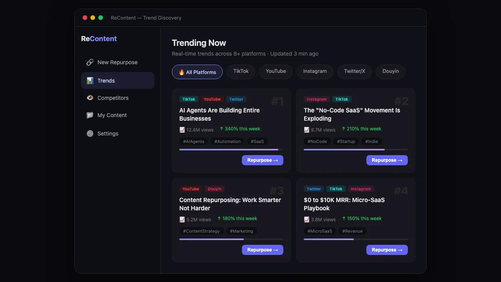Open the Instagram filter pill
The height and width of the screenshot is (282, 501).
(x=315, y=72)
